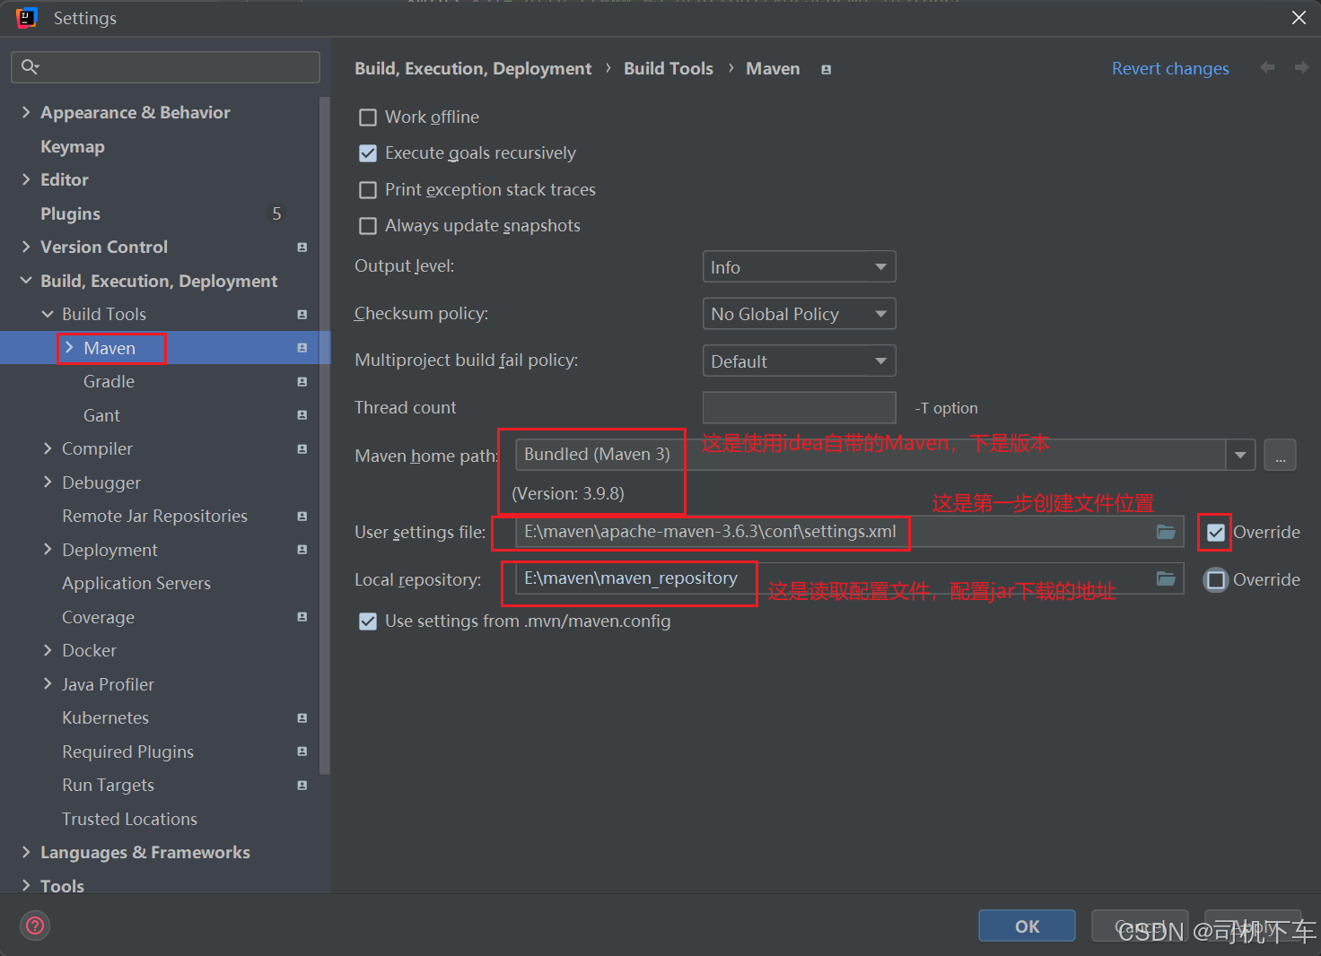Viewport: 1321px width, 956px height.
Task: Expand Languages & Frameworks section
Action: coord(26,852)
